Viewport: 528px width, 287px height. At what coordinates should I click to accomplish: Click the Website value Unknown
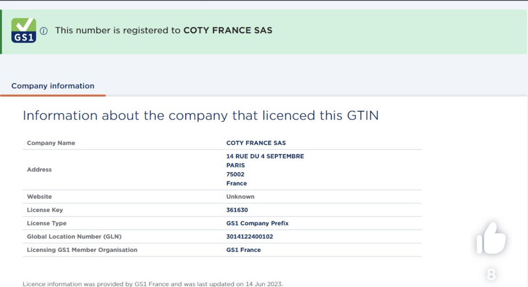(x=240, y=196)
